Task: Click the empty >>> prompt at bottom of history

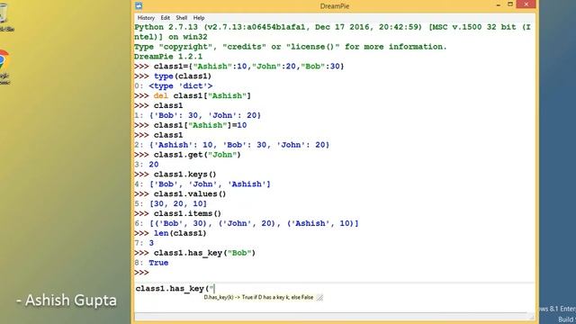Action: (142, 273)
